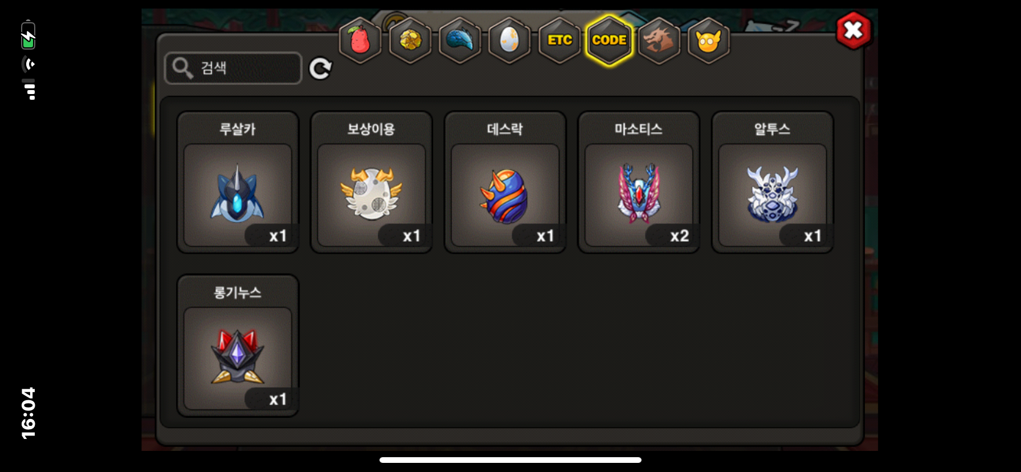The width and height of the screenshot is (1021, 472).
Task: Switch to the ETC tab
Action: point(559,40)
